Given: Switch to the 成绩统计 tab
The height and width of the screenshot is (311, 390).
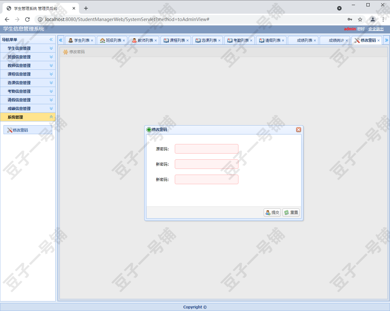Looking at the screenshot, I should point(335,40).
